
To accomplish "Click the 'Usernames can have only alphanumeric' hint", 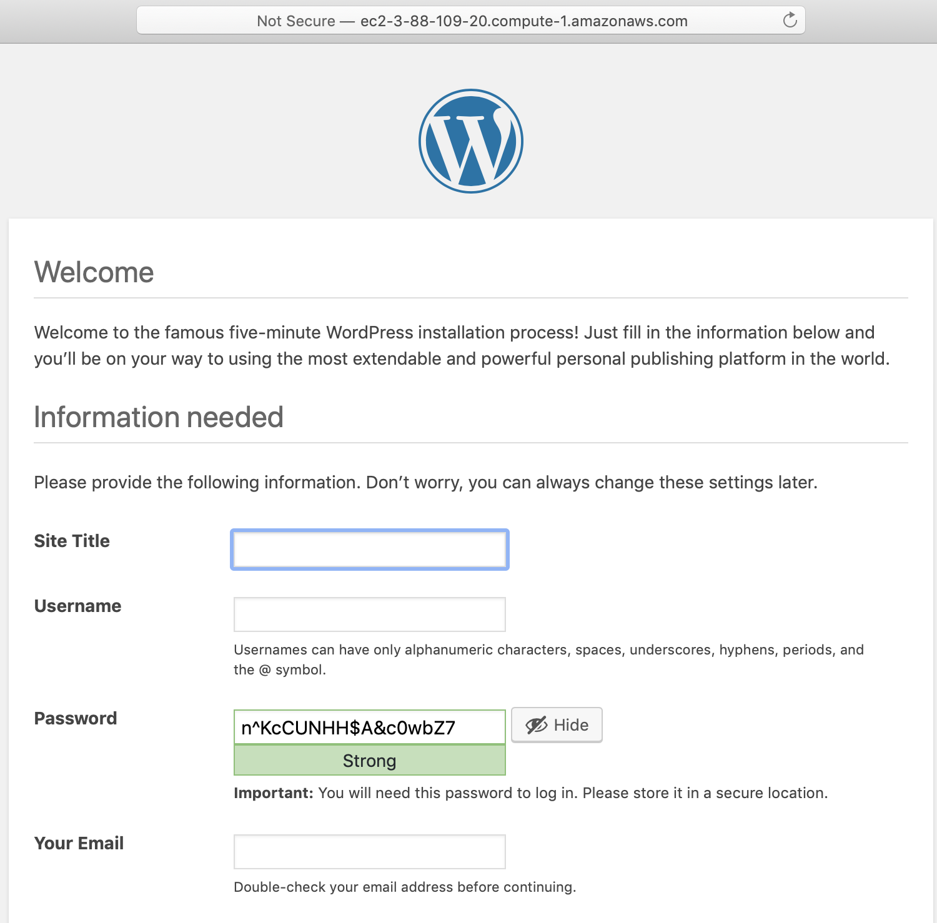I will [549, 659].
